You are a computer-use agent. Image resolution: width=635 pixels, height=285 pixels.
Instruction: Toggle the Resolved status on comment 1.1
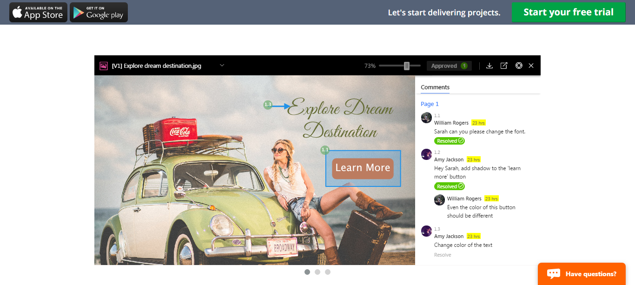point(449,140)
